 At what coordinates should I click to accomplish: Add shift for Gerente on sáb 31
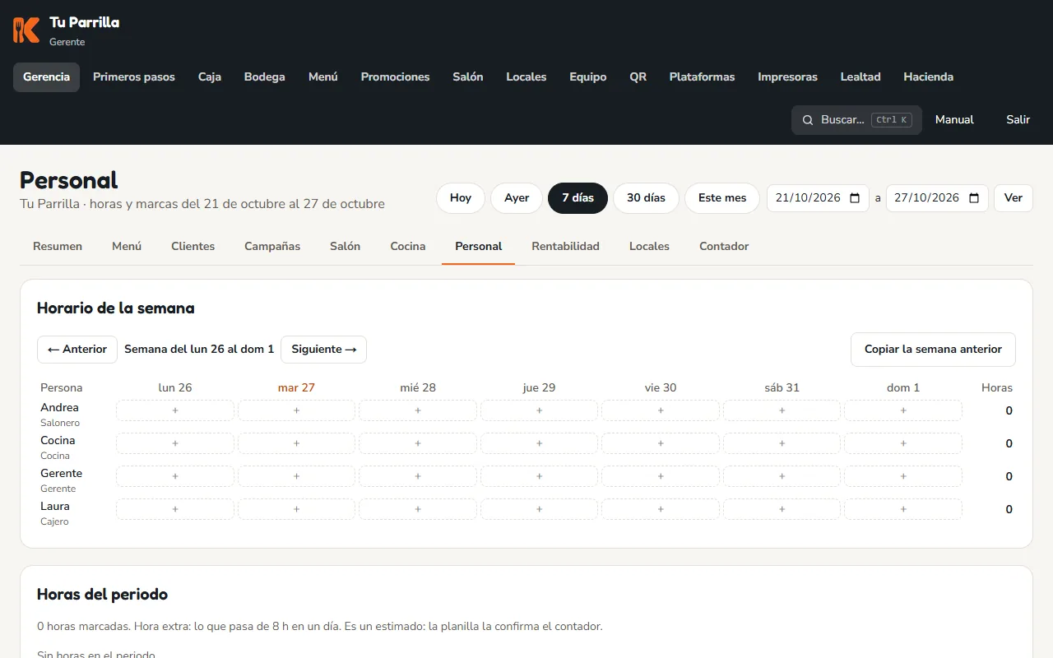coord(782,476)
